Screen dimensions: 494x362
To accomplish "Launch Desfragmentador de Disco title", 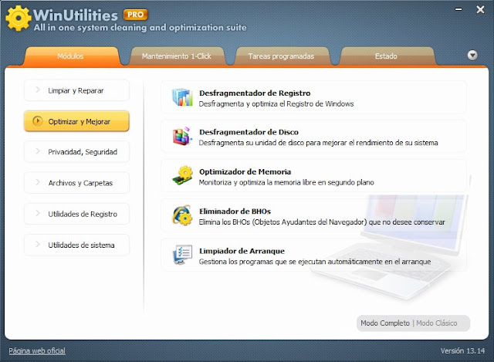I will pyautogui.click(x=249, y=132).
